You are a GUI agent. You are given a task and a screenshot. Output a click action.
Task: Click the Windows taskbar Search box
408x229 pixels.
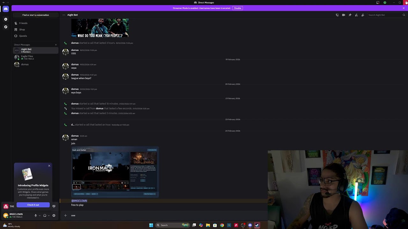(x=172, y=225)
